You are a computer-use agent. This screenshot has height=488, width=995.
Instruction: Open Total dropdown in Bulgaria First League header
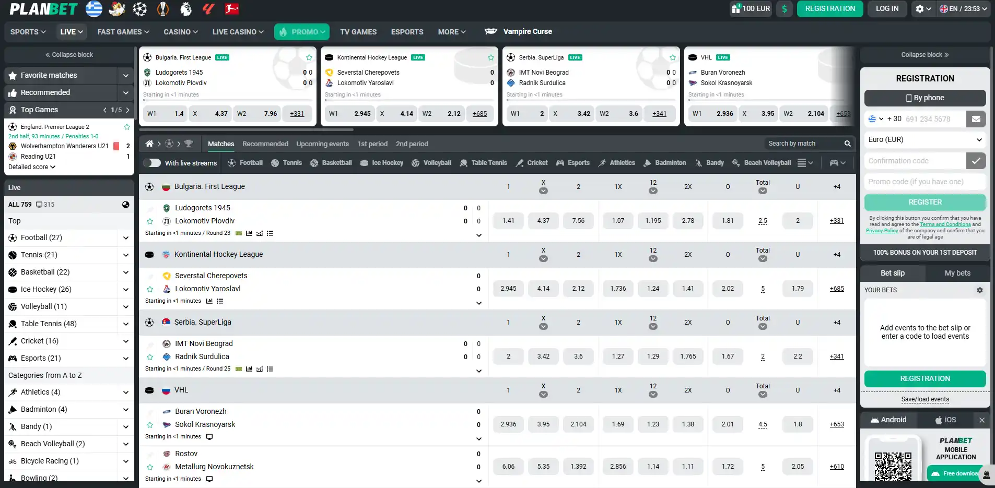[x=763, y=191]
